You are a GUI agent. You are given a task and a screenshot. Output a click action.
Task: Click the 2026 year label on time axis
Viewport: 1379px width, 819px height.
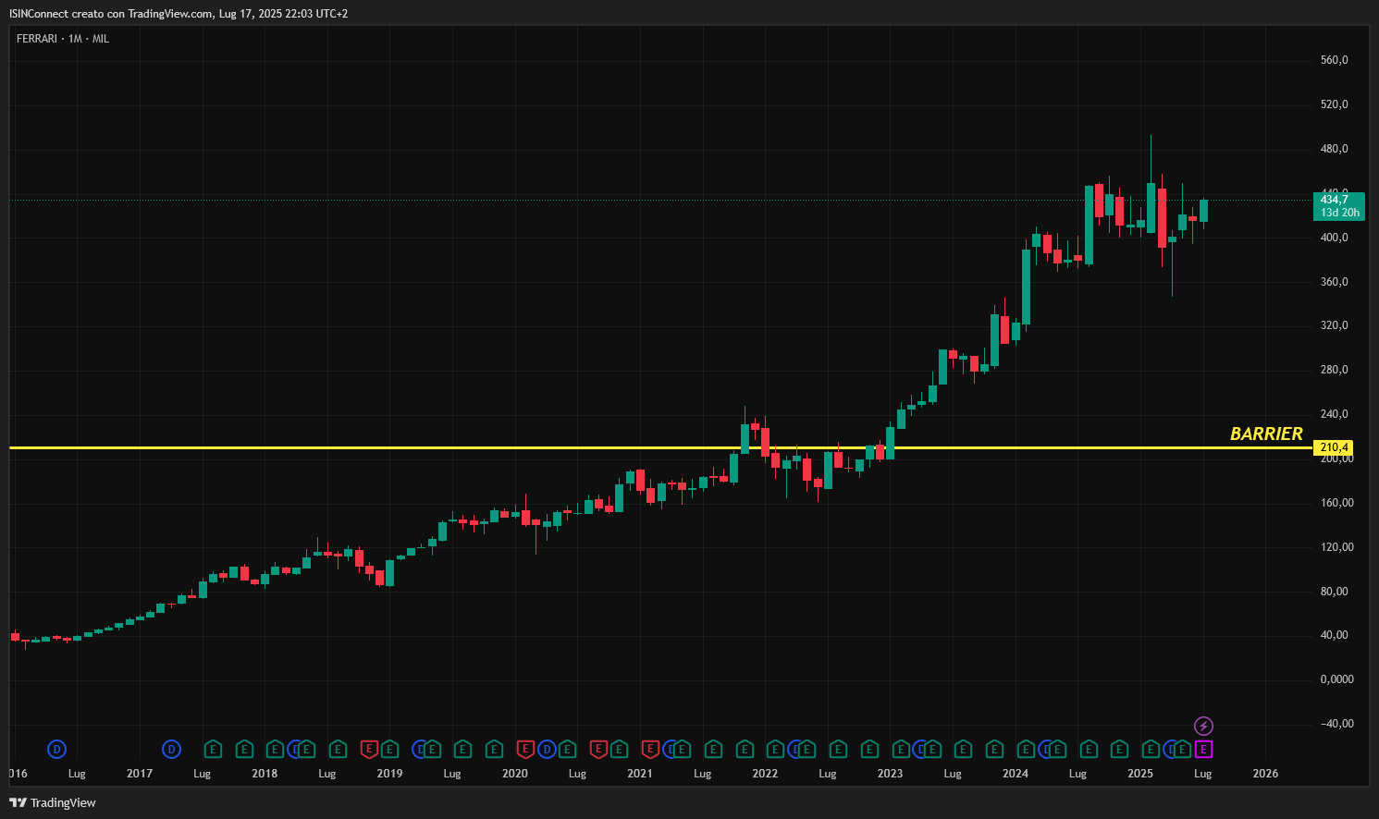pos(1265,774)
